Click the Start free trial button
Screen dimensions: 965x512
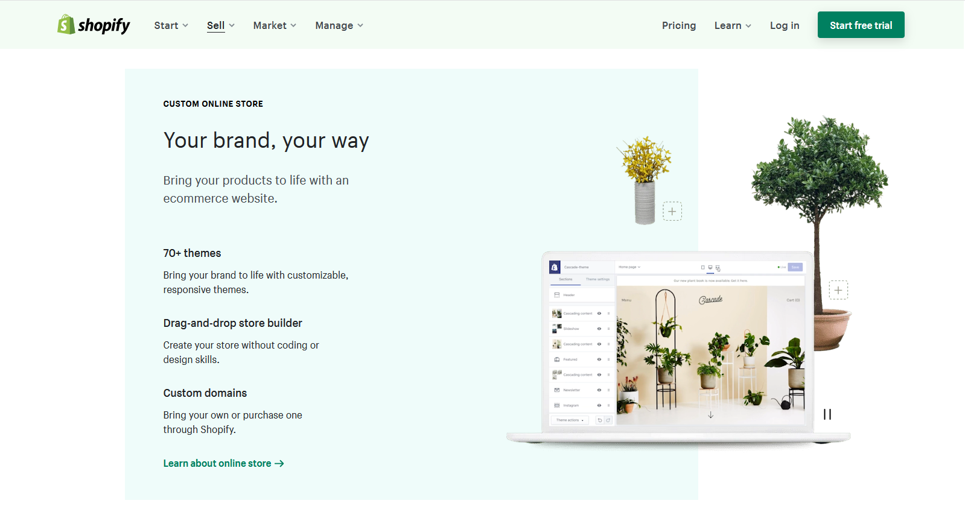[x=861, y=25]
